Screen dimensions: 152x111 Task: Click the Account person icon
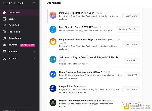click(4, 58)
